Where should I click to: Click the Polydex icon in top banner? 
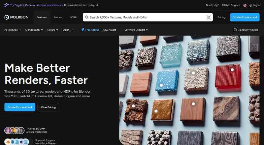coord(6,5)
